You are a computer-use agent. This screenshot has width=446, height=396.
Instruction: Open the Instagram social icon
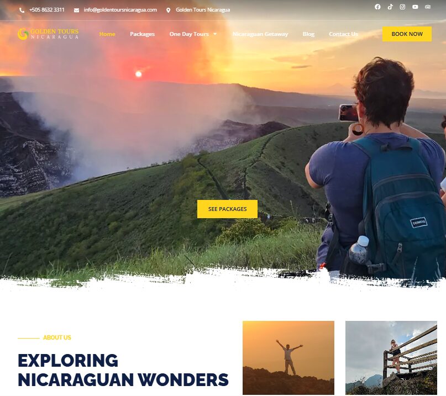click(x=402, y=7)
